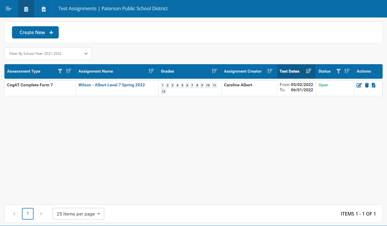Sort by Assignment Creator
Screen dimensions: 387x226
click(x=270, y=71)
